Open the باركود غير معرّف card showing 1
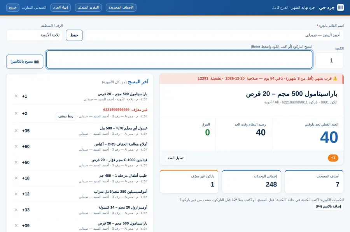The width and height of the screenshot is (350, 232). tap(189, 181)
